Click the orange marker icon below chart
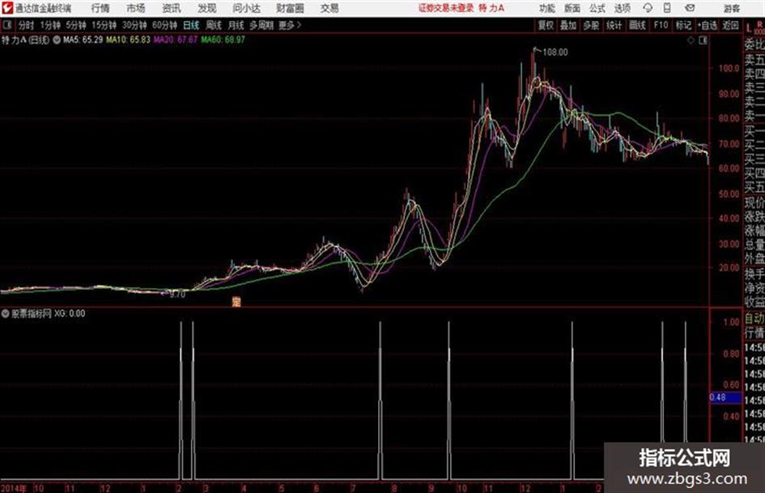 click(x=236, y=302)
